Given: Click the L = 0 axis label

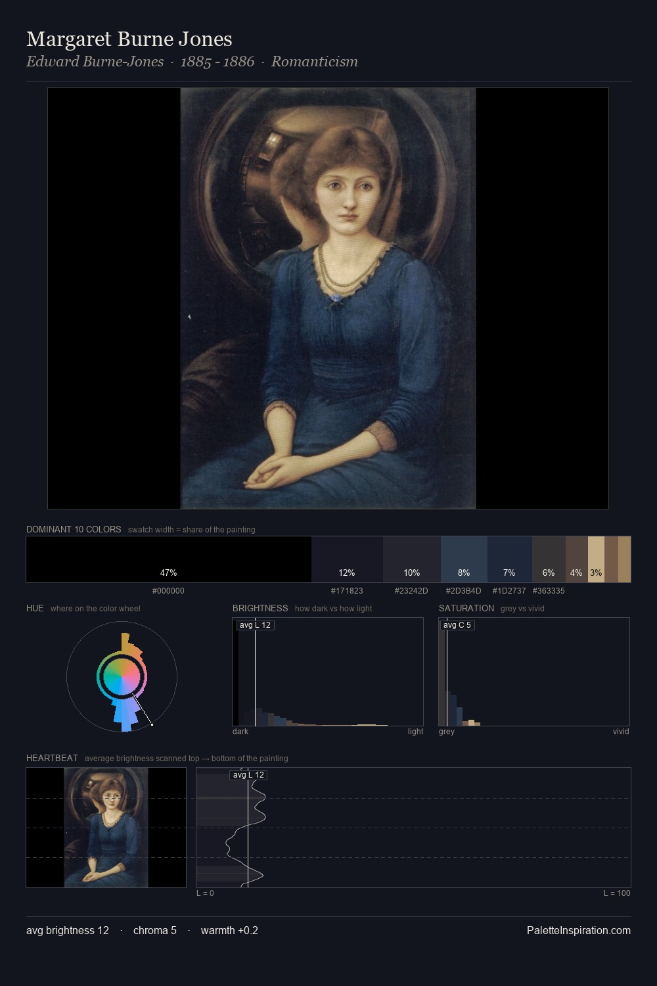Looking at the screenshot, I should click(205, 893).
